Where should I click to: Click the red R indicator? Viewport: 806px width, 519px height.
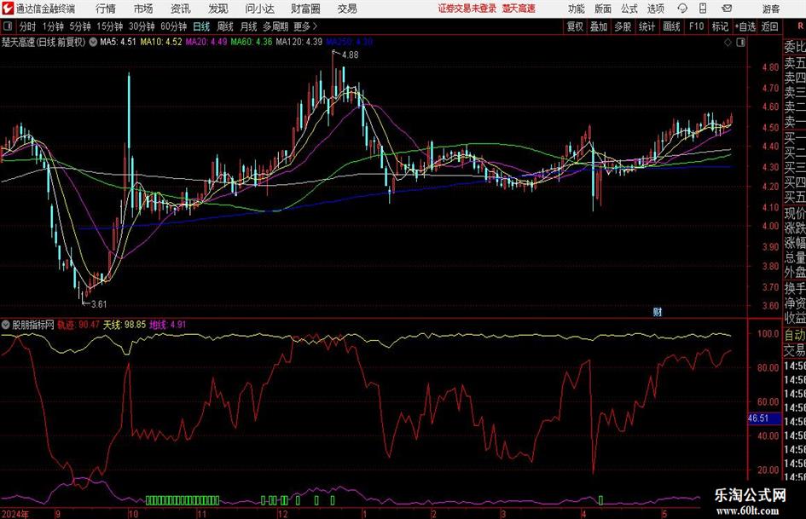800,26
